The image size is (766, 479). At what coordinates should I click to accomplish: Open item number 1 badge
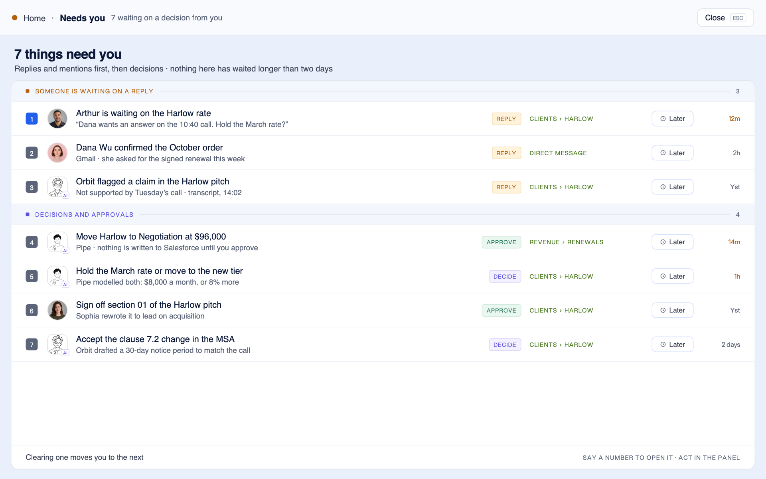click(x=32, y=119)
